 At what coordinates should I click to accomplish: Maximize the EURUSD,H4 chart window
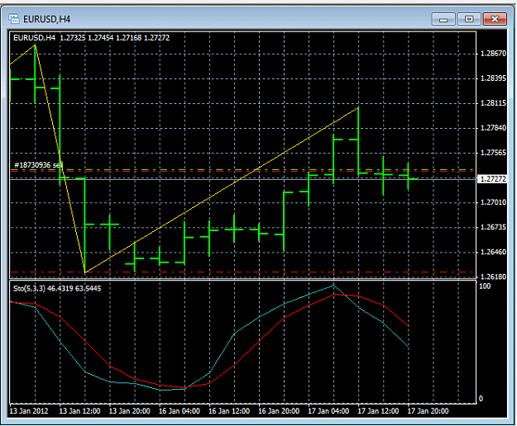[469, 19]
